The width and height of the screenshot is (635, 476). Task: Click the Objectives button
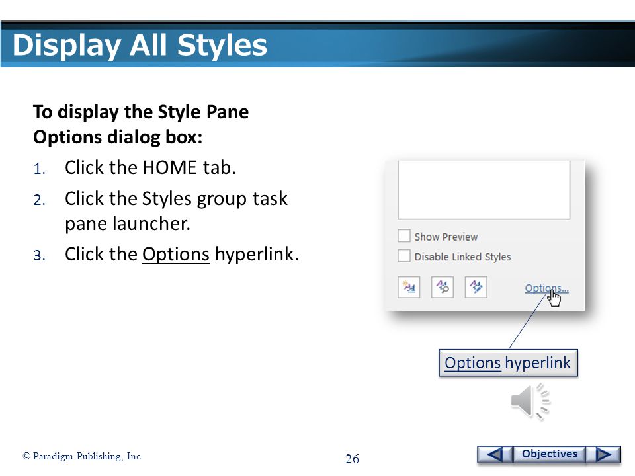click(549, 454)
